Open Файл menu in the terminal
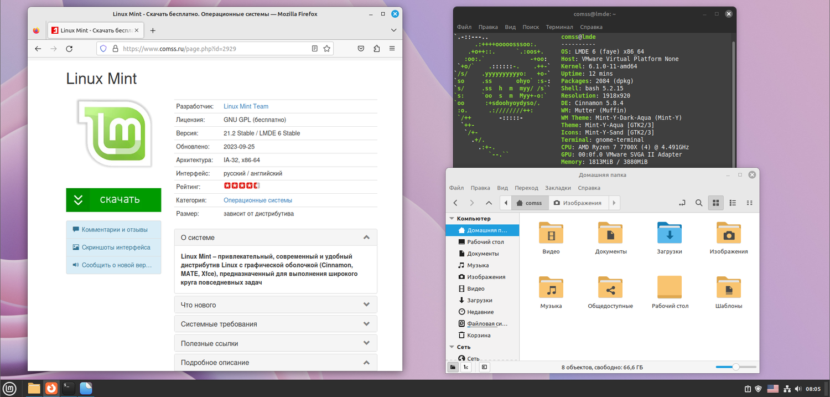The image size is (830, 397). [x=464, y=27]
